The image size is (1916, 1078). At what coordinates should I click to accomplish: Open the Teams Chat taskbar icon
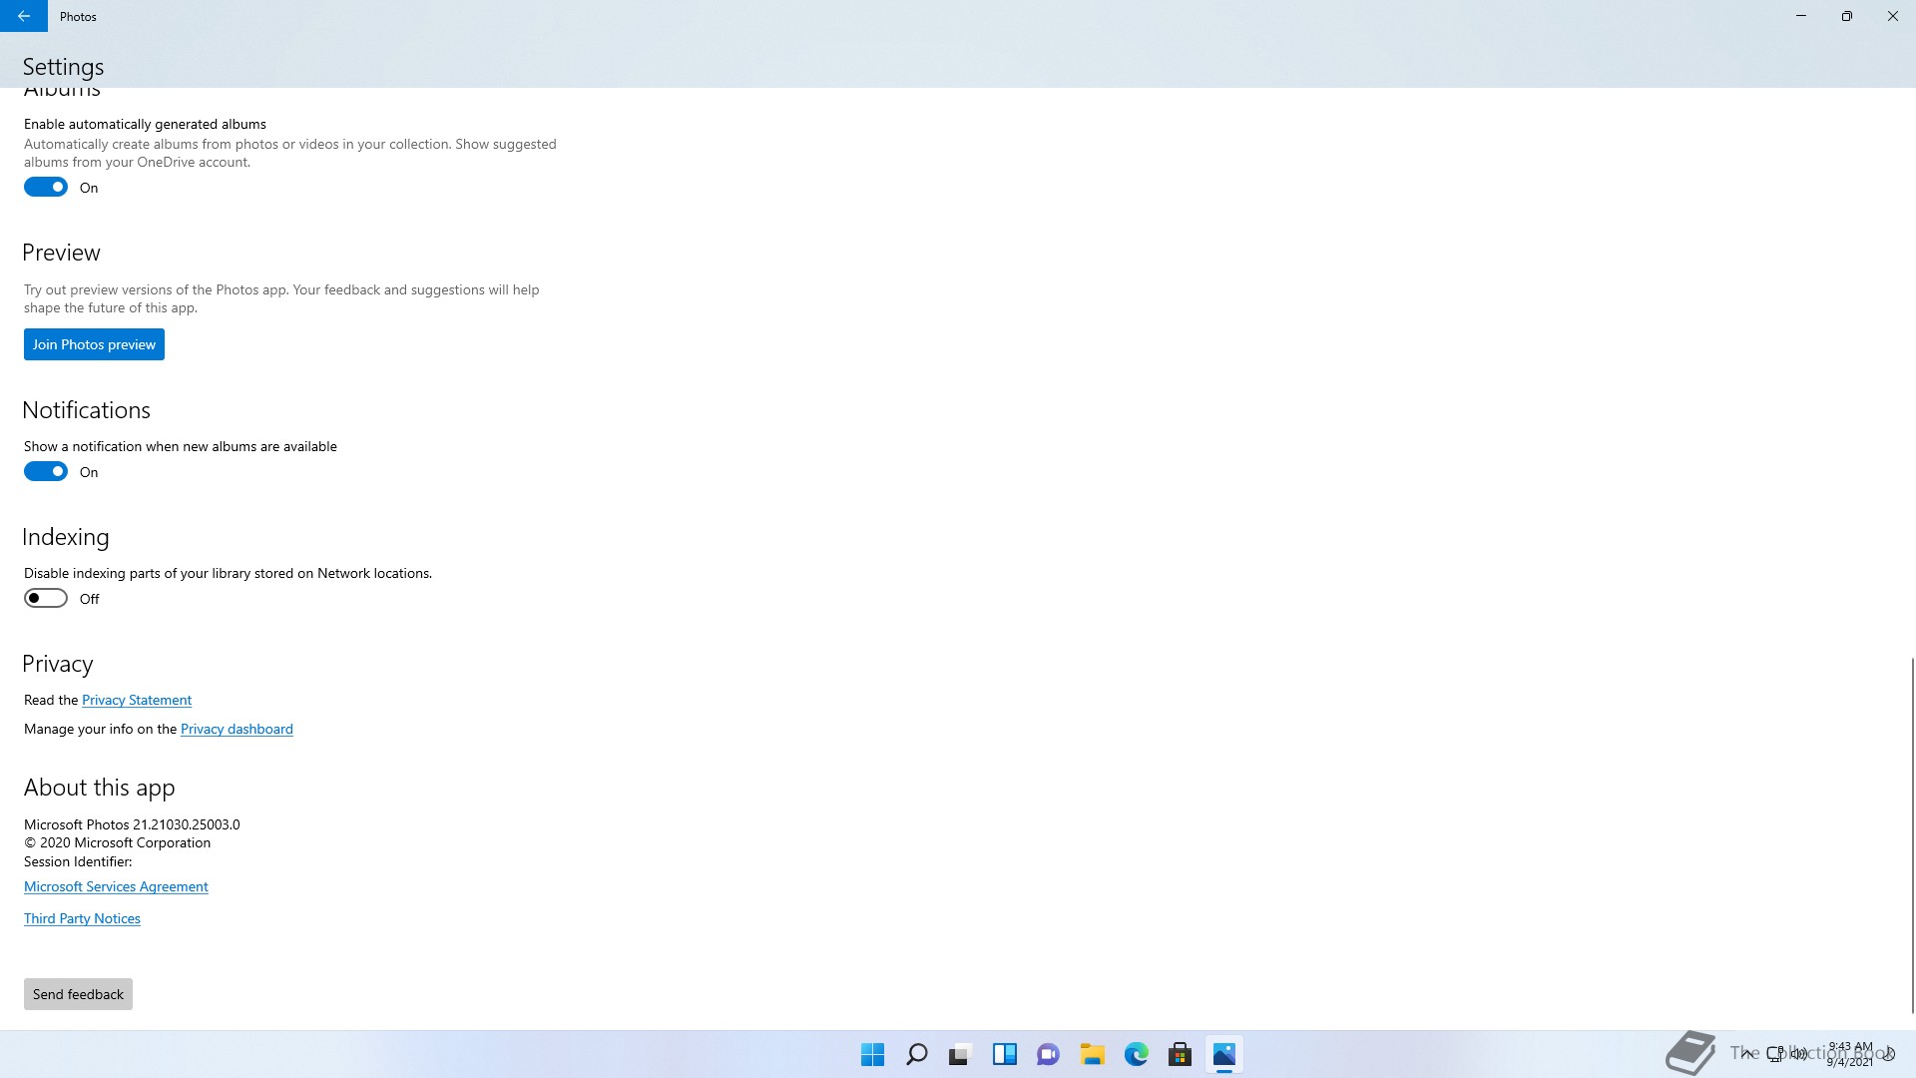1048,1054
